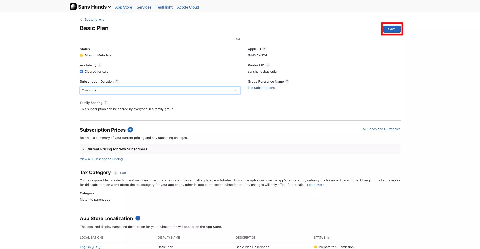Show help for Group Reference Name
This screenshot has width=480, height=249.
pyautogui.click(x=287, y=81)
